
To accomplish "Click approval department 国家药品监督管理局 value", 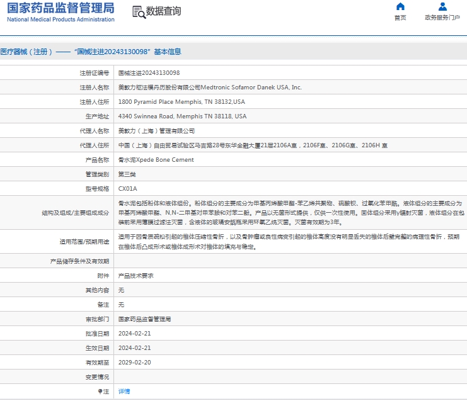I will [x=144, y=319].
